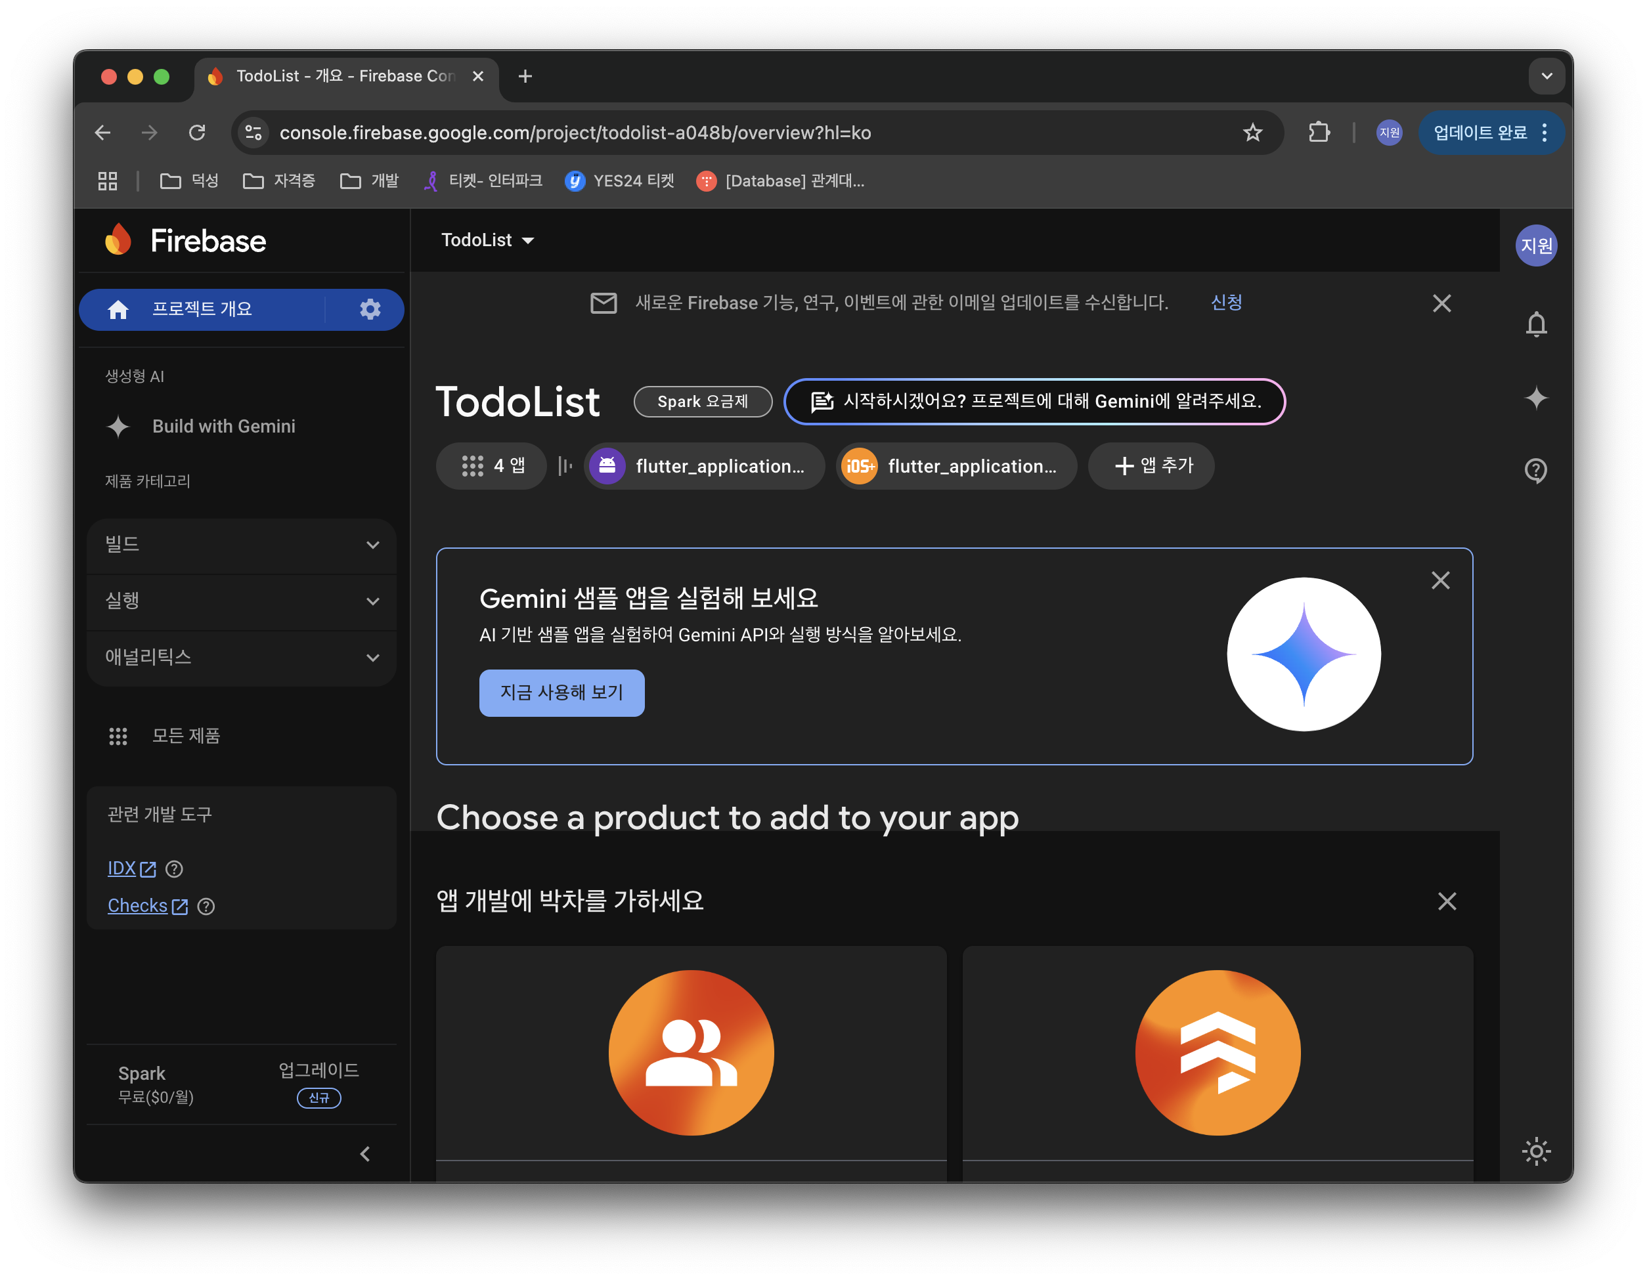Toggle the theme with the sun icon
The width and height of the screenshot is (1647, 1280).
tap(1535, 1151)
